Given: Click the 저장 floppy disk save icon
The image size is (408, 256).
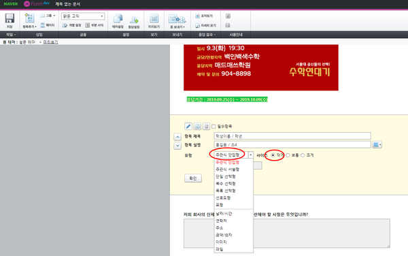Looking at the screenshot, I should (10, 18).
